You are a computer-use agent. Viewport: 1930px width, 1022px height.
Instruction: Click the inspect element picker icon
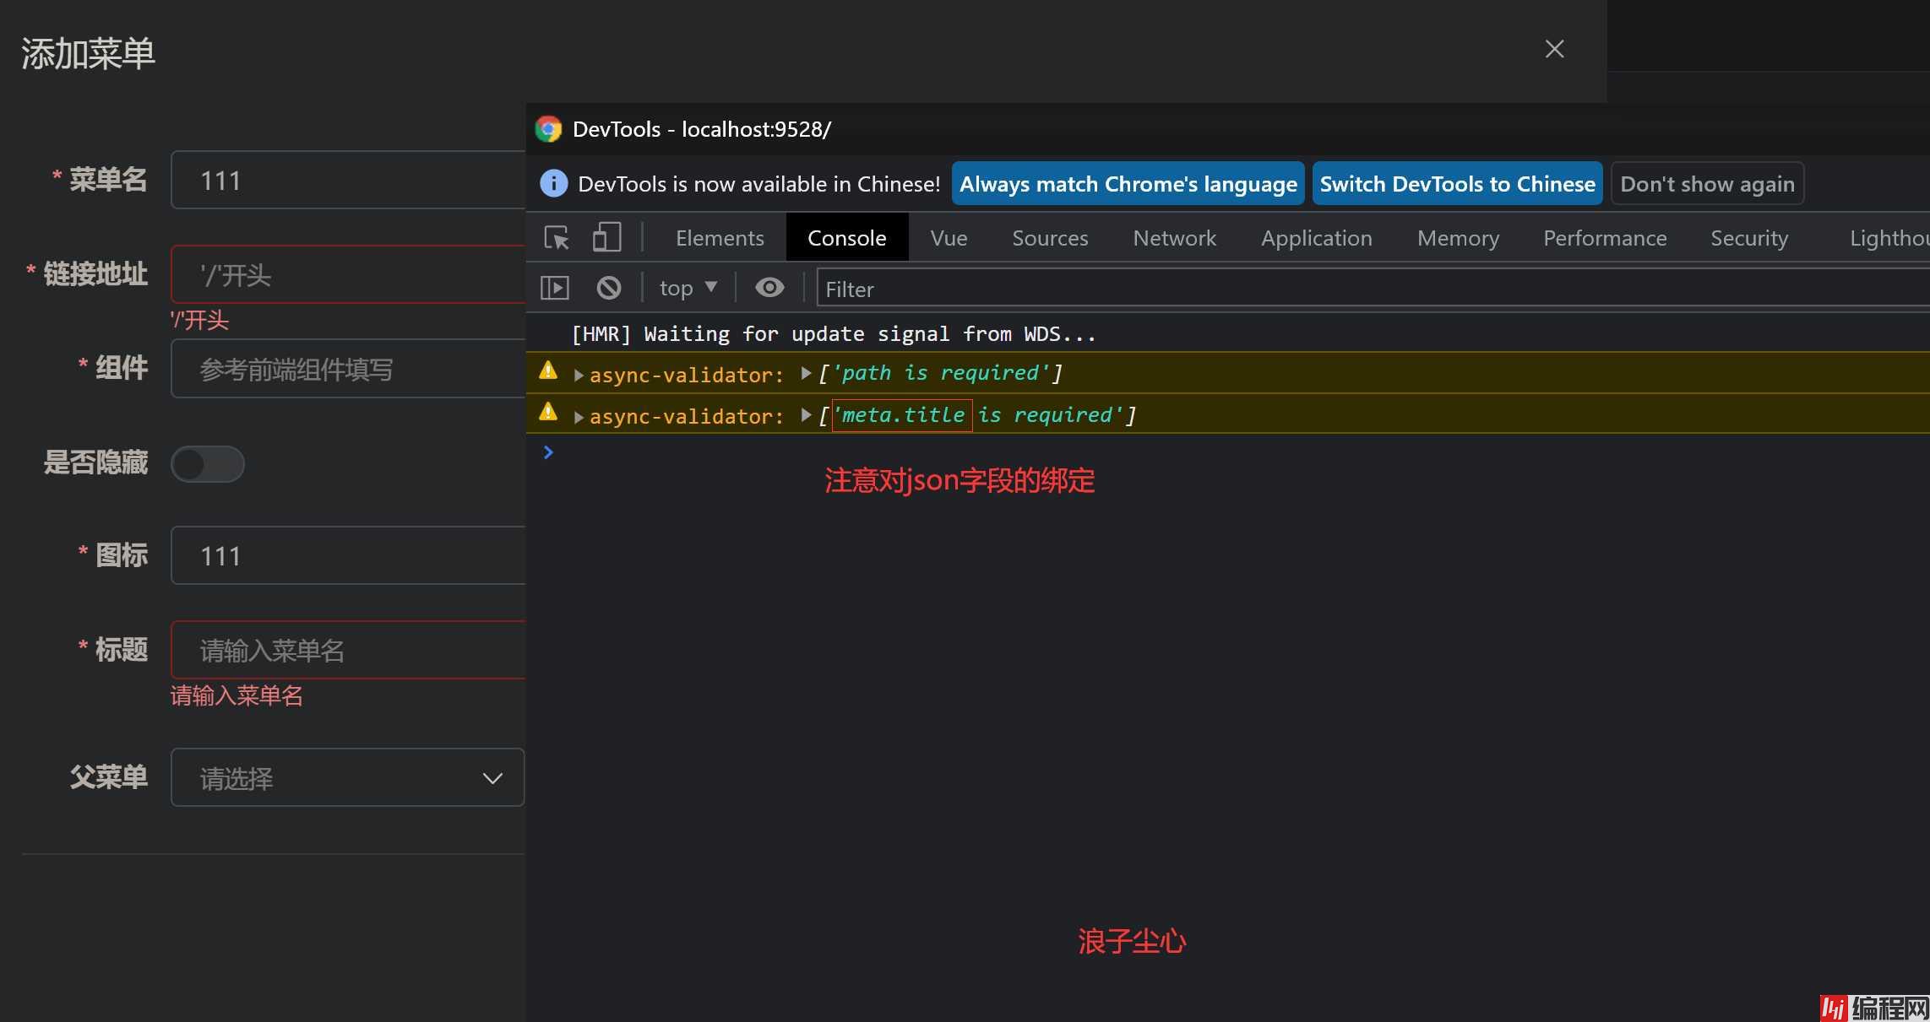556,238
